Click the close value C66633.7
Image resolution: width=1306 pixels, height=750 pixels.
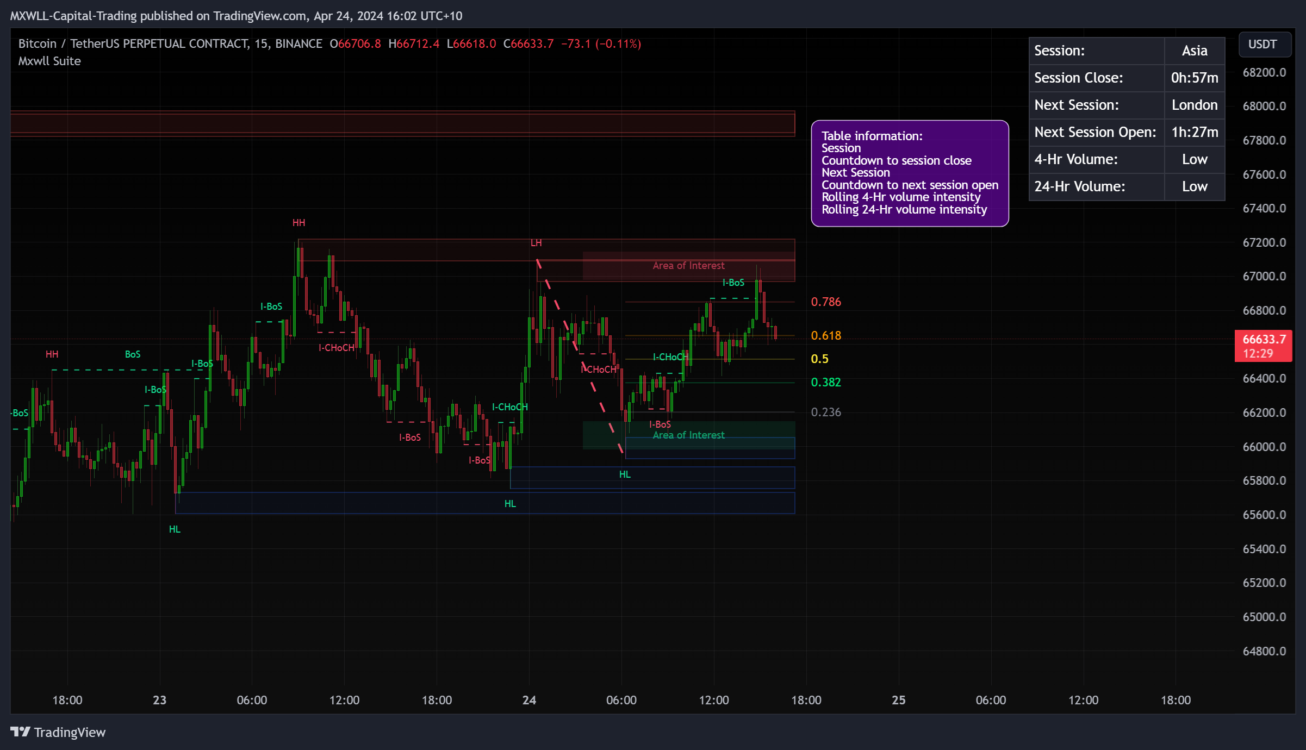[528, 43]
